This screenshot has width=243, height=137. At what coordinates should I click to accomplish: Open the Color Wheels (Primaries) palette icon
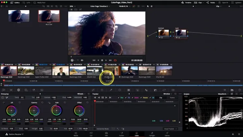[x=19, y=90]
